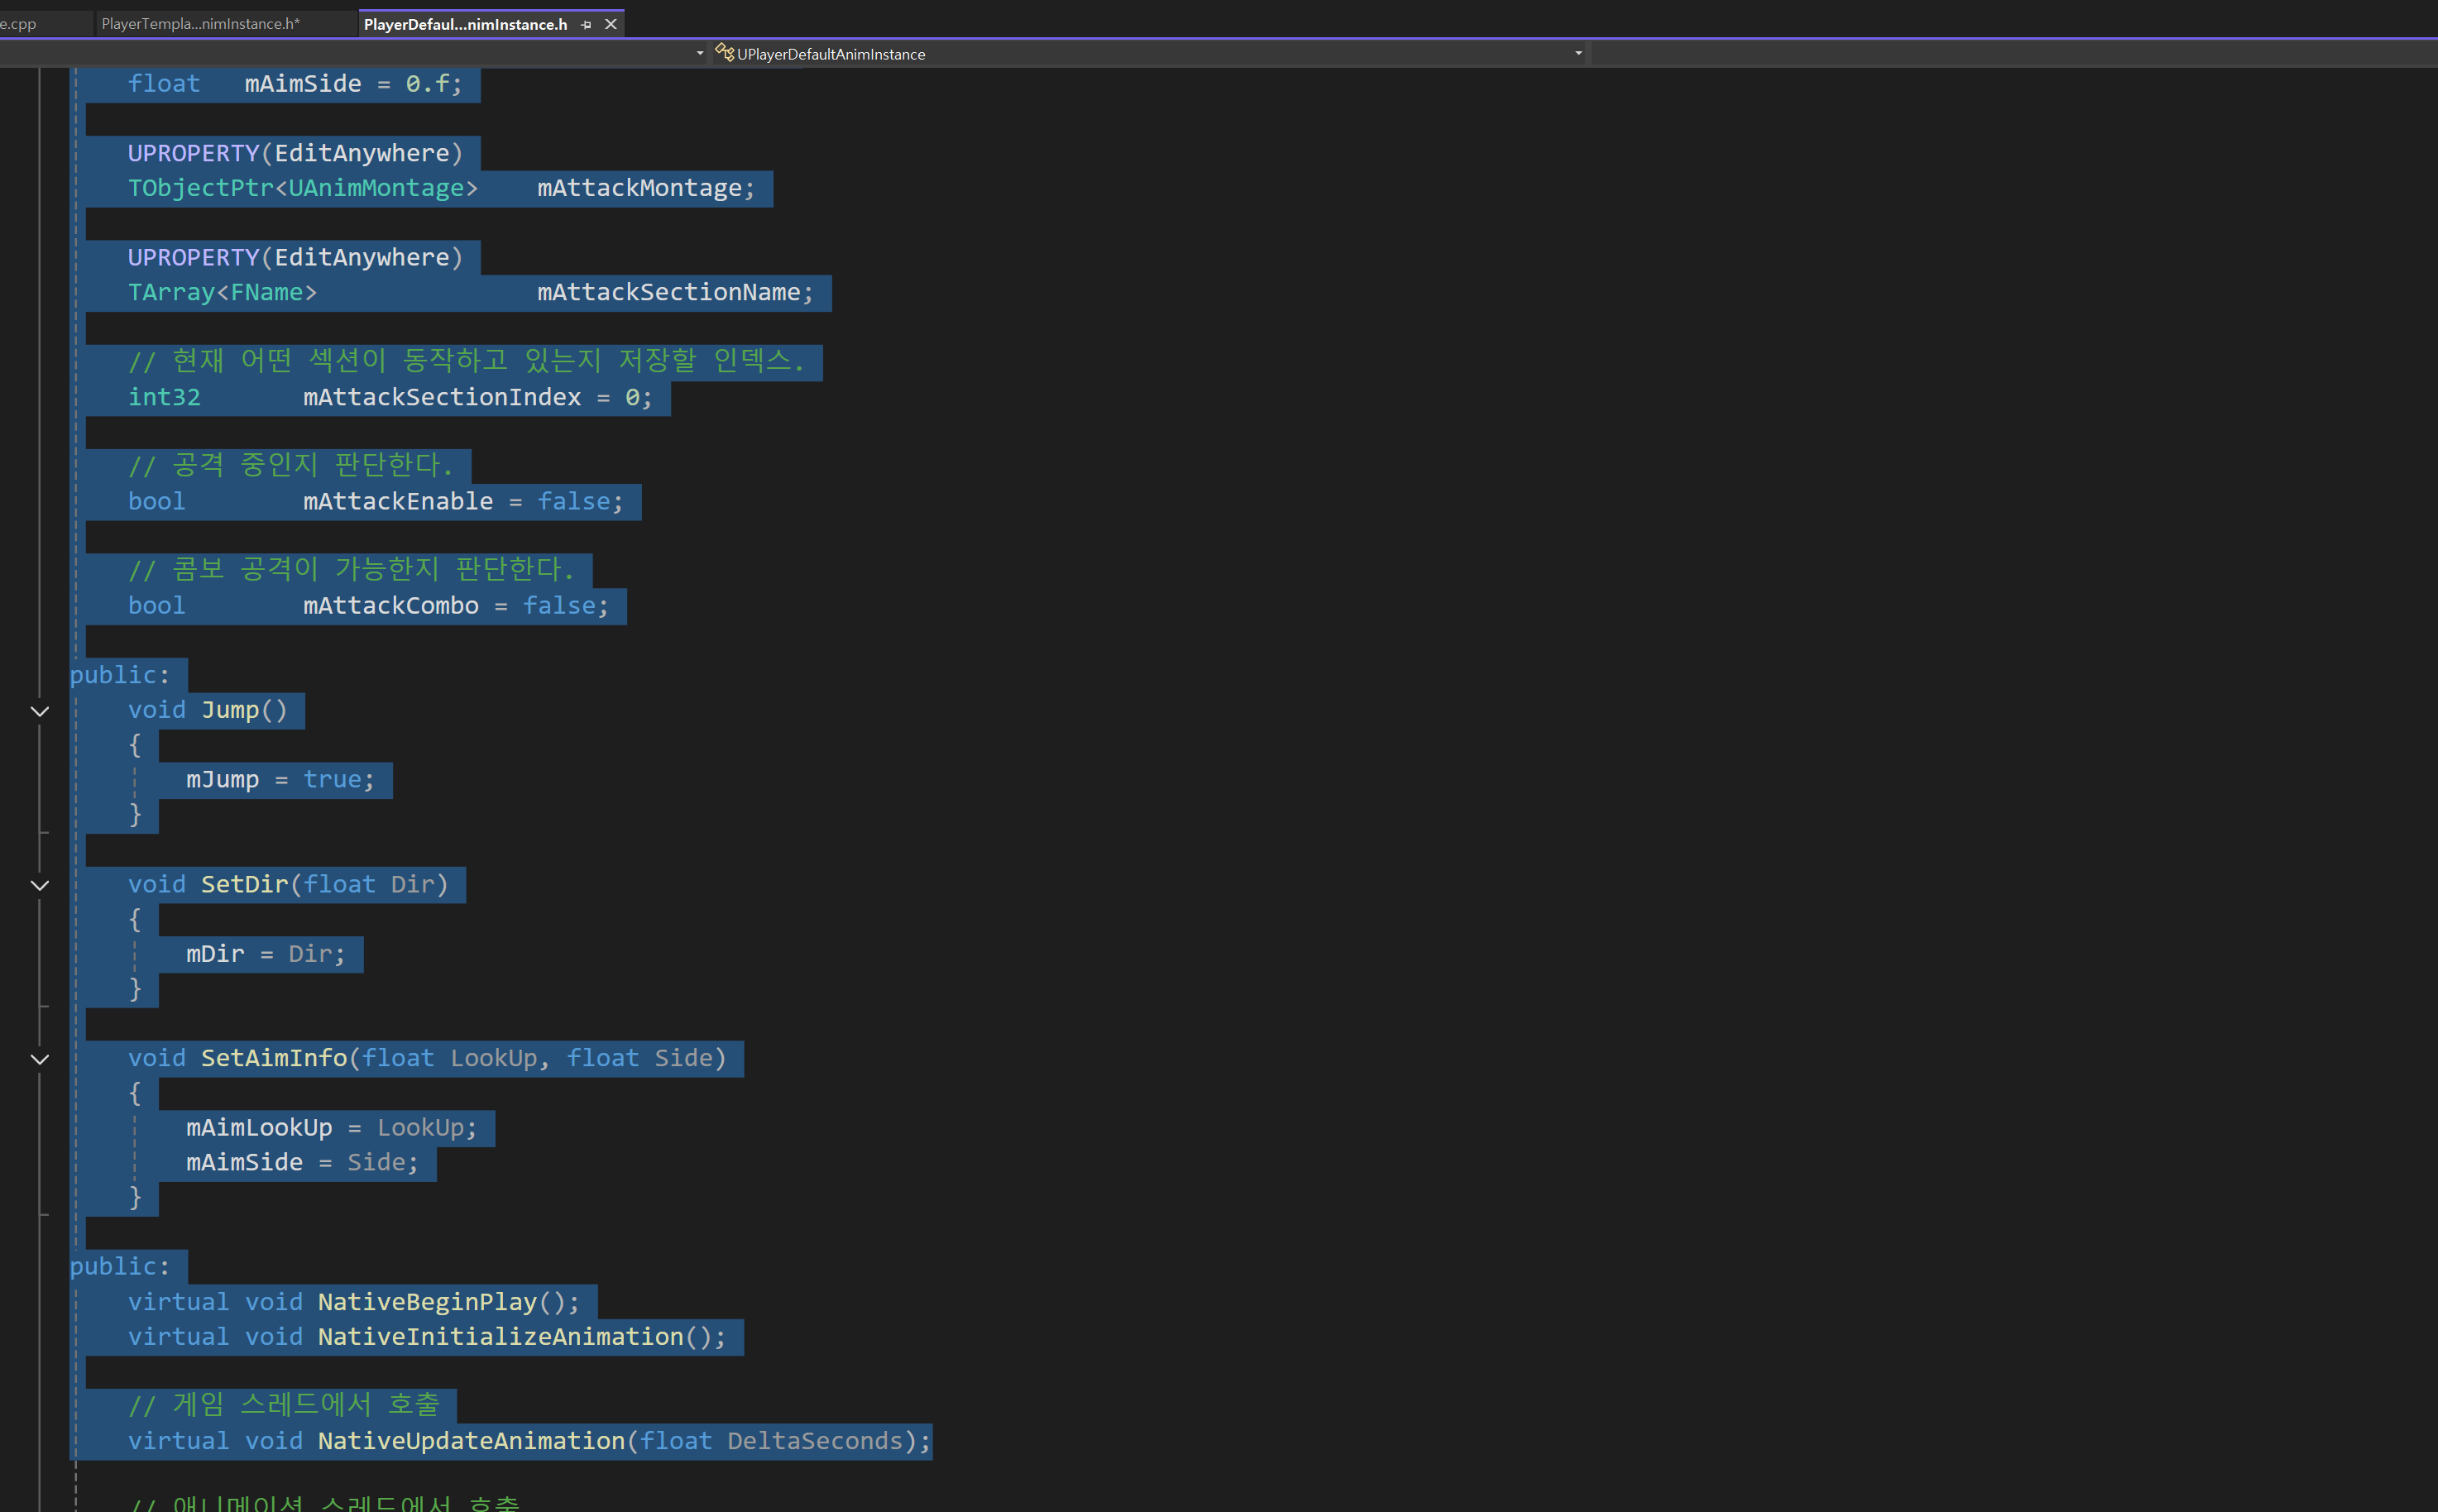Click the mAttackMontage variable name

pos(639,188)
